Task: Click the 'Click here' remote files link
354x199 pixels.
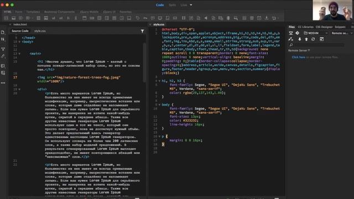Action: coord(299,57)
